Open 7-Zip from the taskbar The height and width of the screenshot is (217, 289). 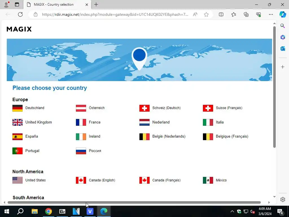coord(62,211)
